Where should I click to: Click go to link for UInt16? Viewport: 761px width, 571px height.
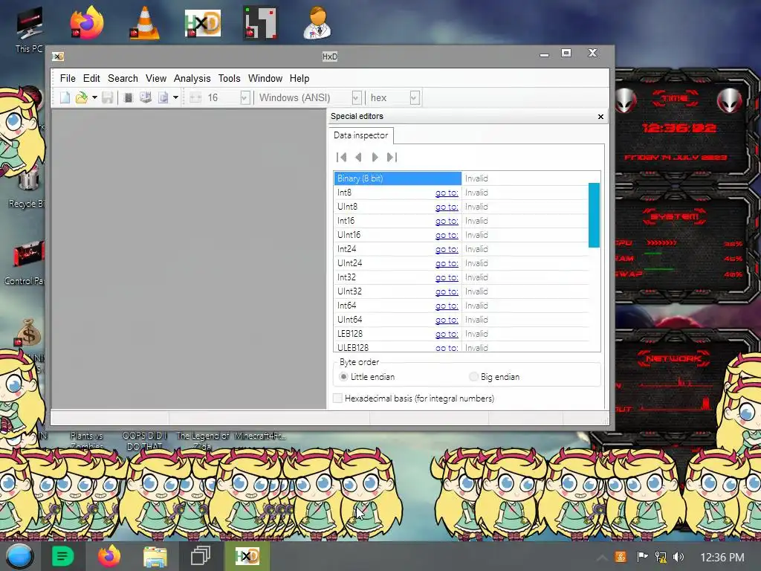coord(447,235)
